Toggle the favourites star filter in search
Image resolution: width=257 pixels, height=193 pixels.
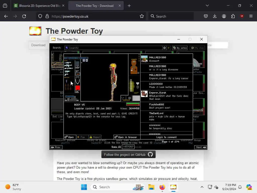click(168, 48)
